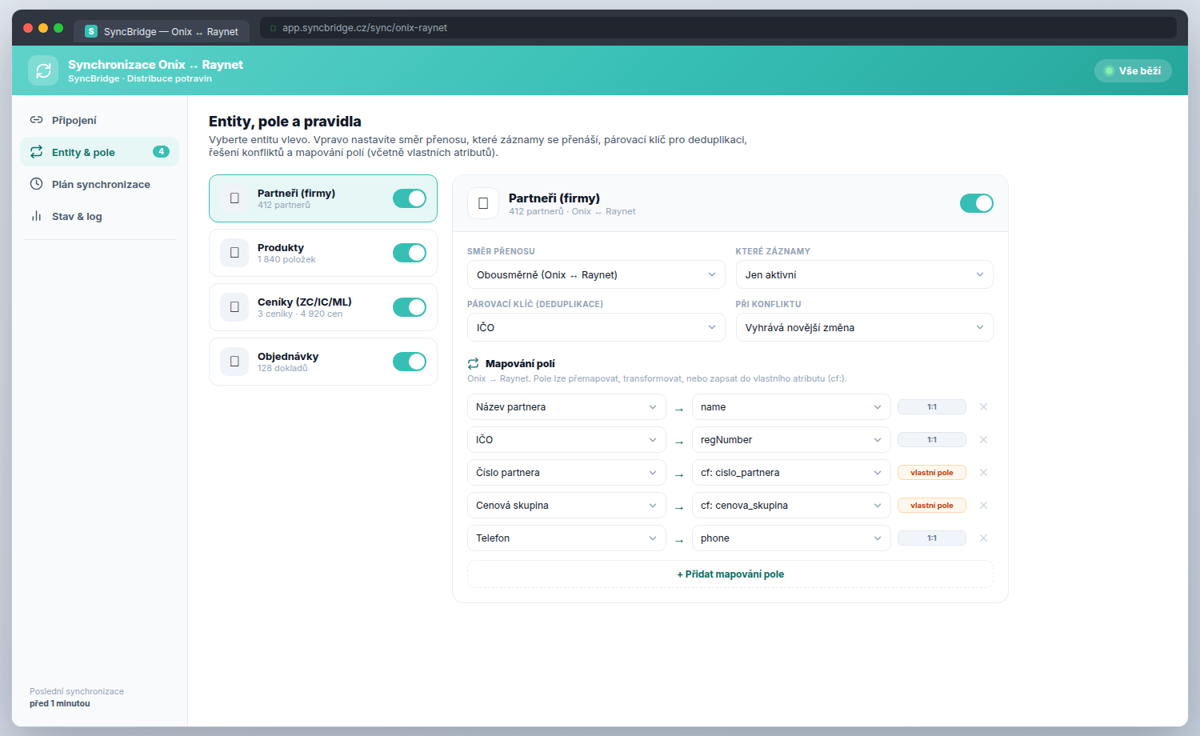Click the Mapování polí sync icon

pos(473,363)
